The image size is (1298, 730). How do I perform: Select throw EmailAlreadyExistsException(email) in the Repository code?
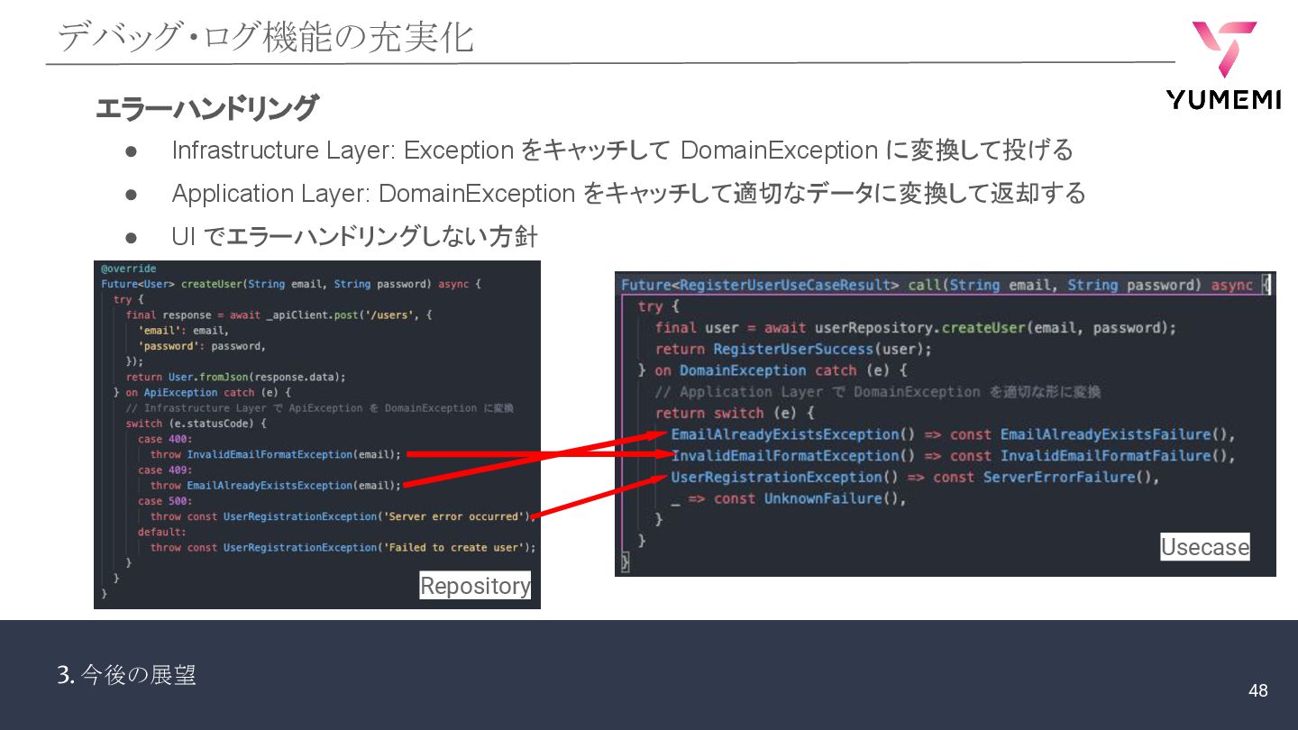(x=275, y=485)
